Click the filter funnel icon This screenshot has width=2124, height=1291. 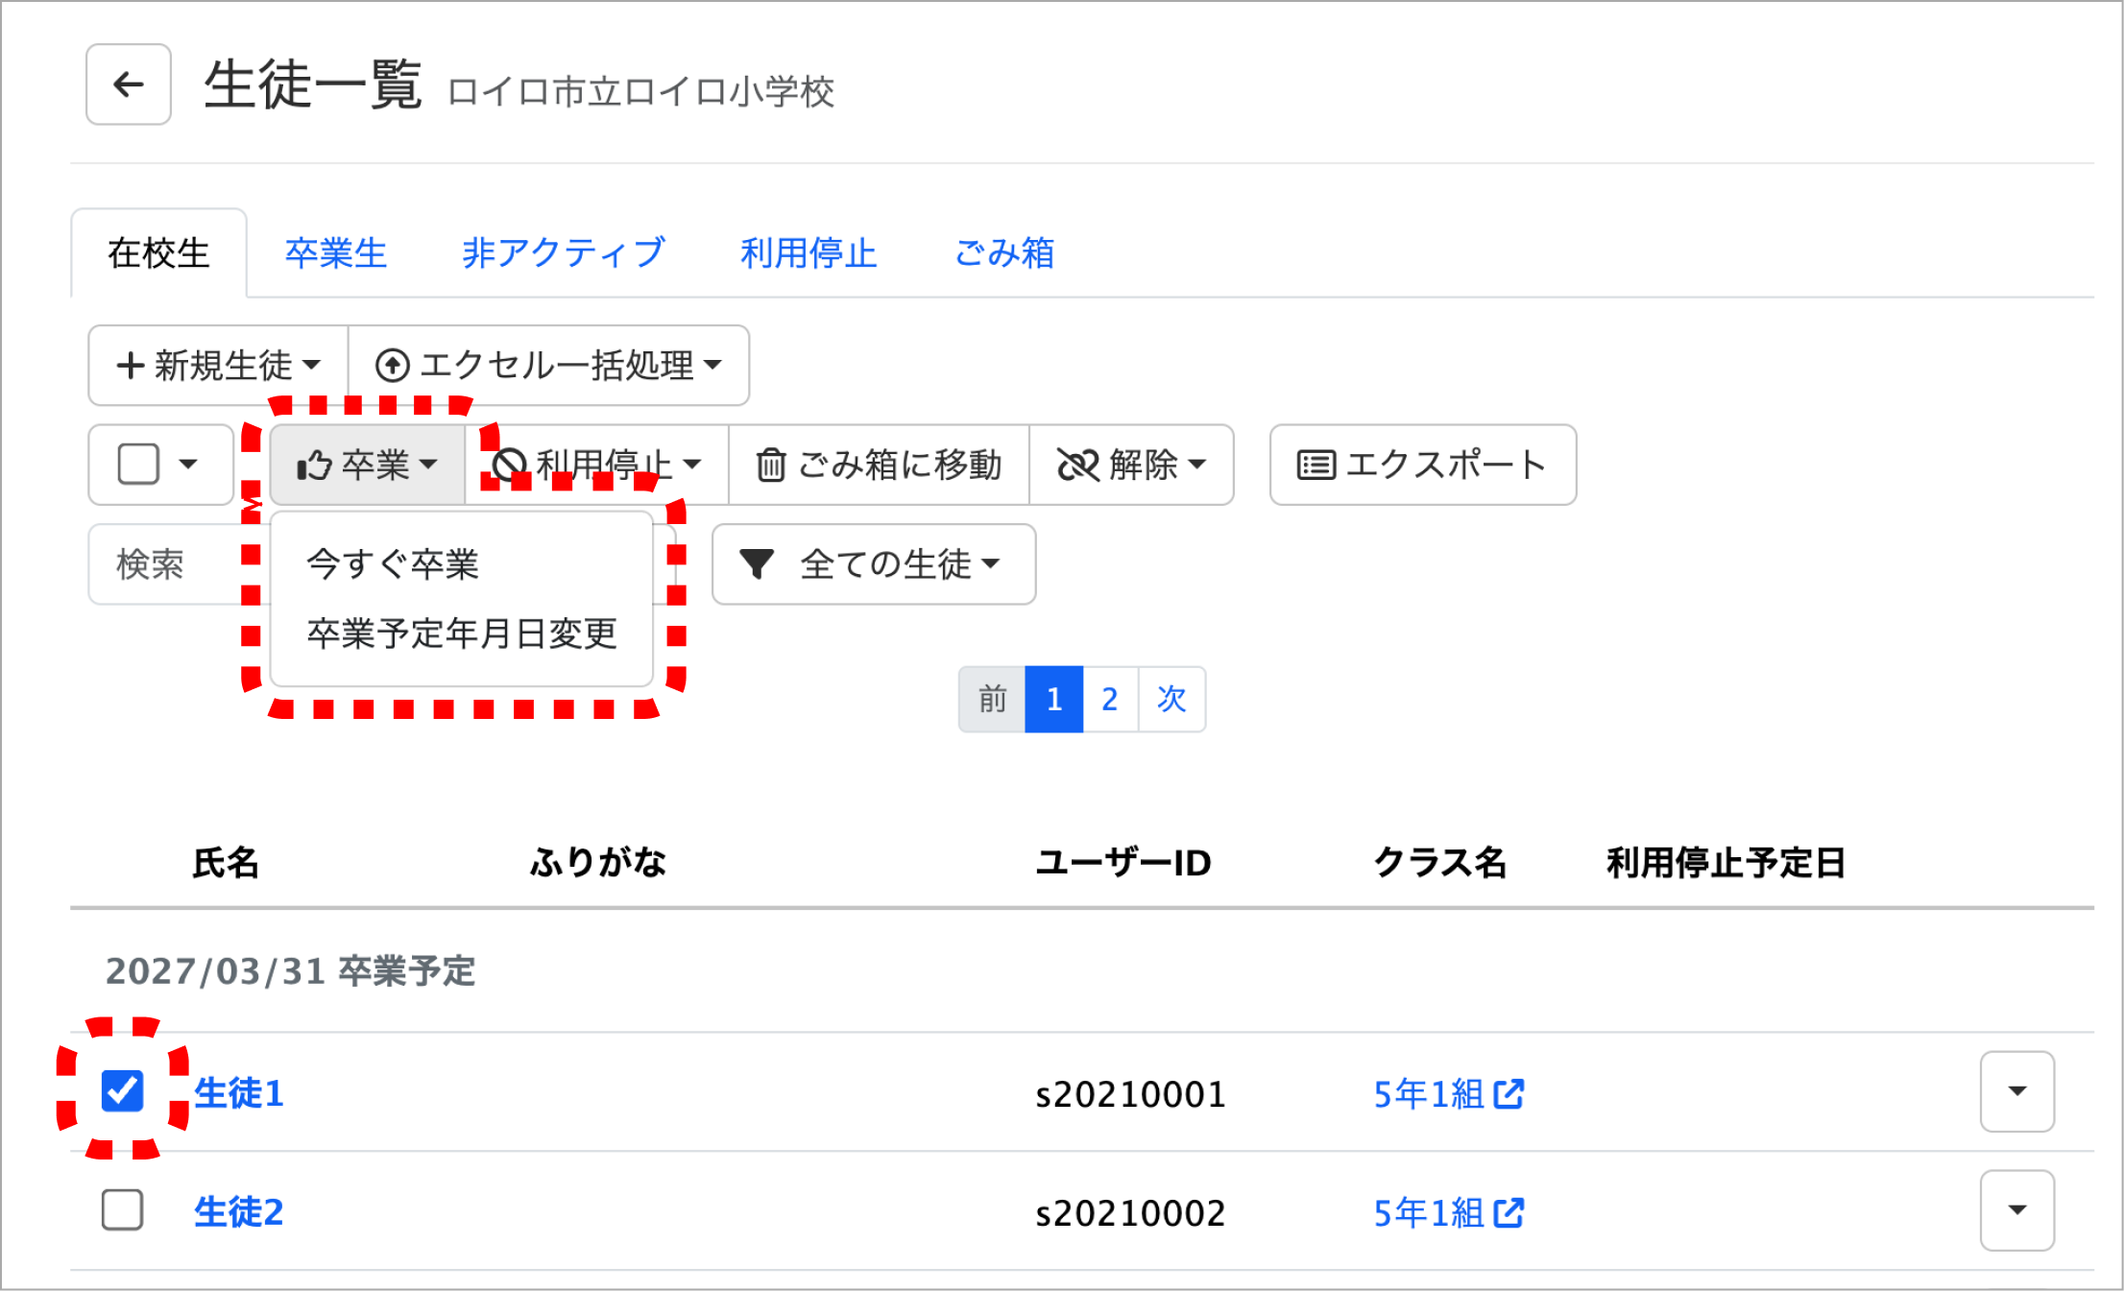tap(757, 564)
